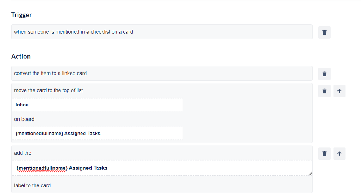Select the mentioned in a checklist trigger row
The width and height of the screenshot is (361, 194).
(162, 32)
